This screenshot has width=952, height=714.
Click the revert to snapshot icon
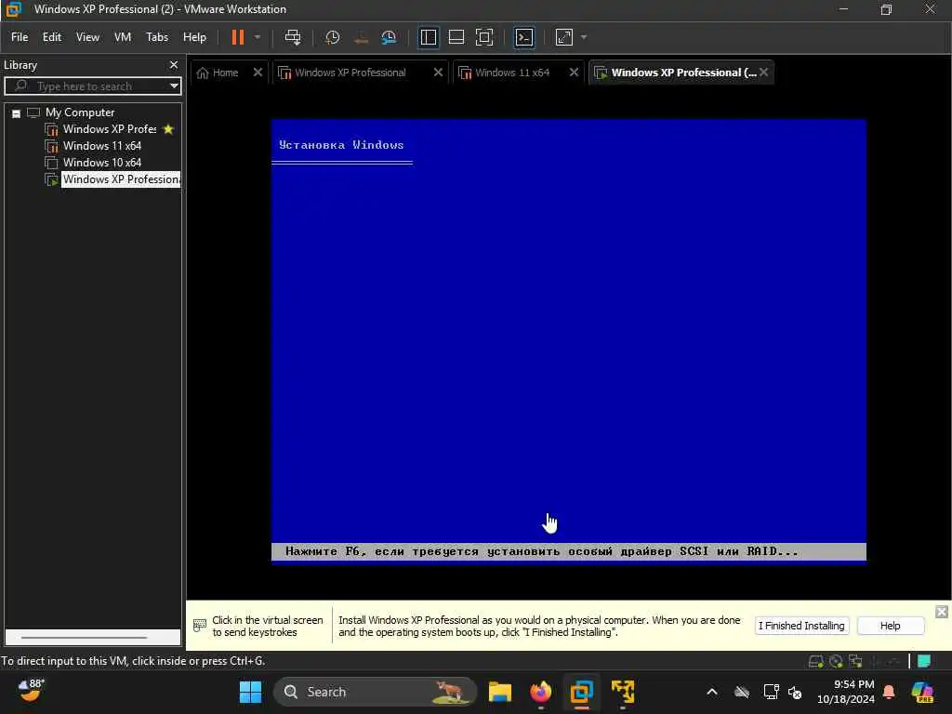tap(361, 37)
